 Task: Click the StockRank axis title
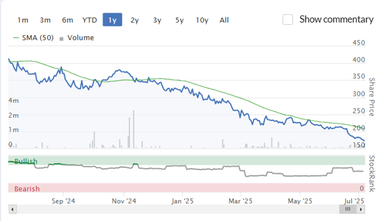372,173
